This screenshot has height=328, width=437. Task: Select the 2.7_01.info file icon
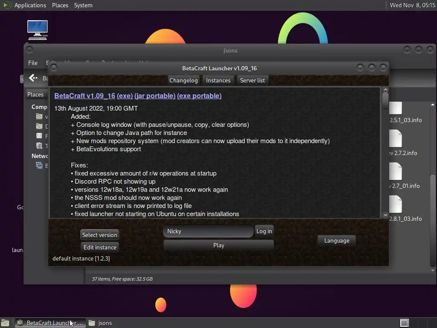click(x=396, y=172)
